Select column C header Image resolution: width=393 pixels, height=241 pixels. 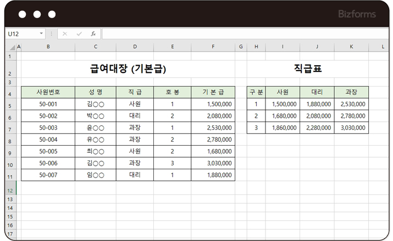[96, 47]
